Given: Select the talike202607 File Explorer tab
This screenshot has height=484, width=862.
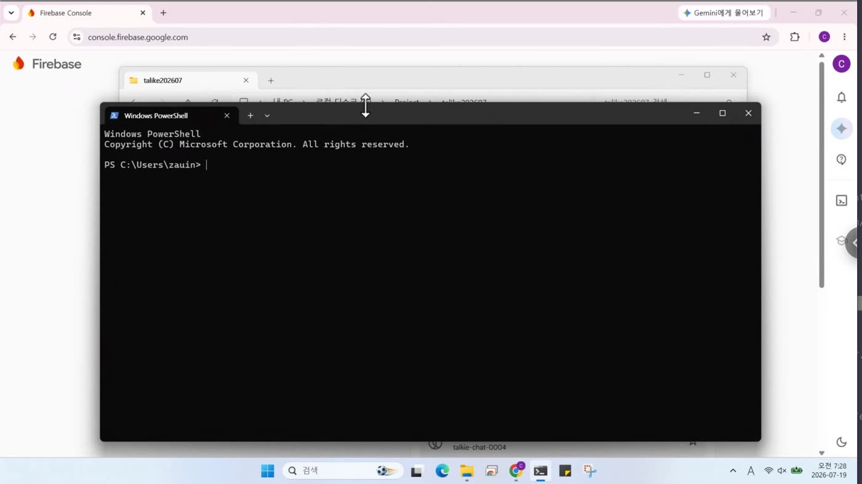Looking at the screenshot, I should (189, 80).
